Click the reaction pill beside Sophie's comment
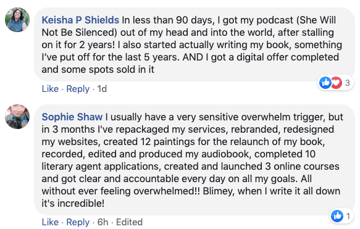 point(341,216)
